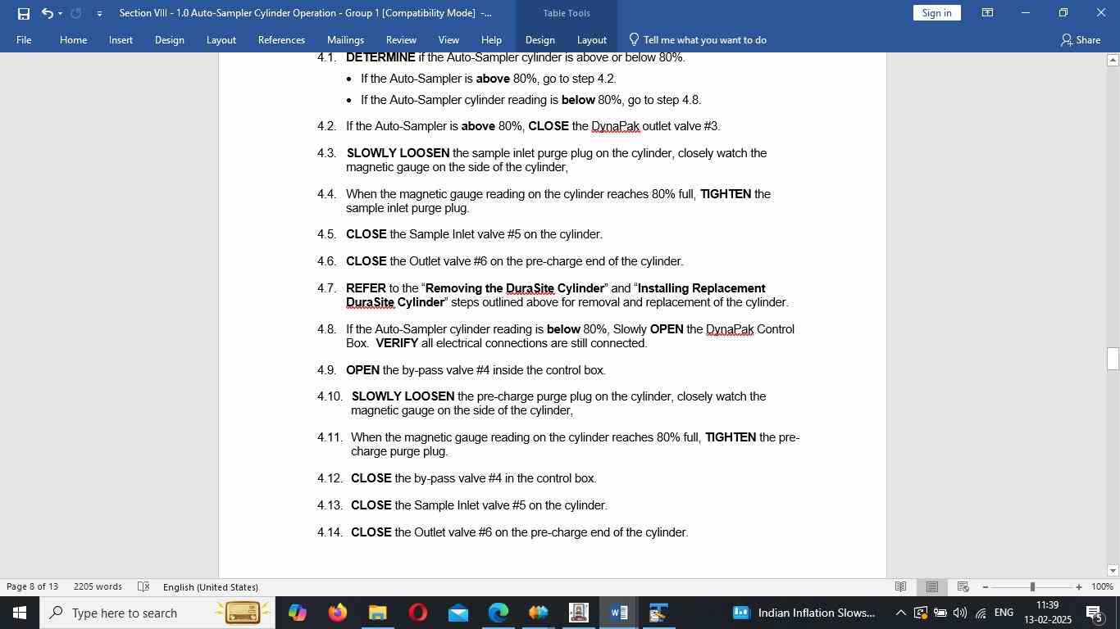The width and height of the screenshot is (1120, 629).
Task: Click the proofing errors book icon
Action: (x=143, y=586)
